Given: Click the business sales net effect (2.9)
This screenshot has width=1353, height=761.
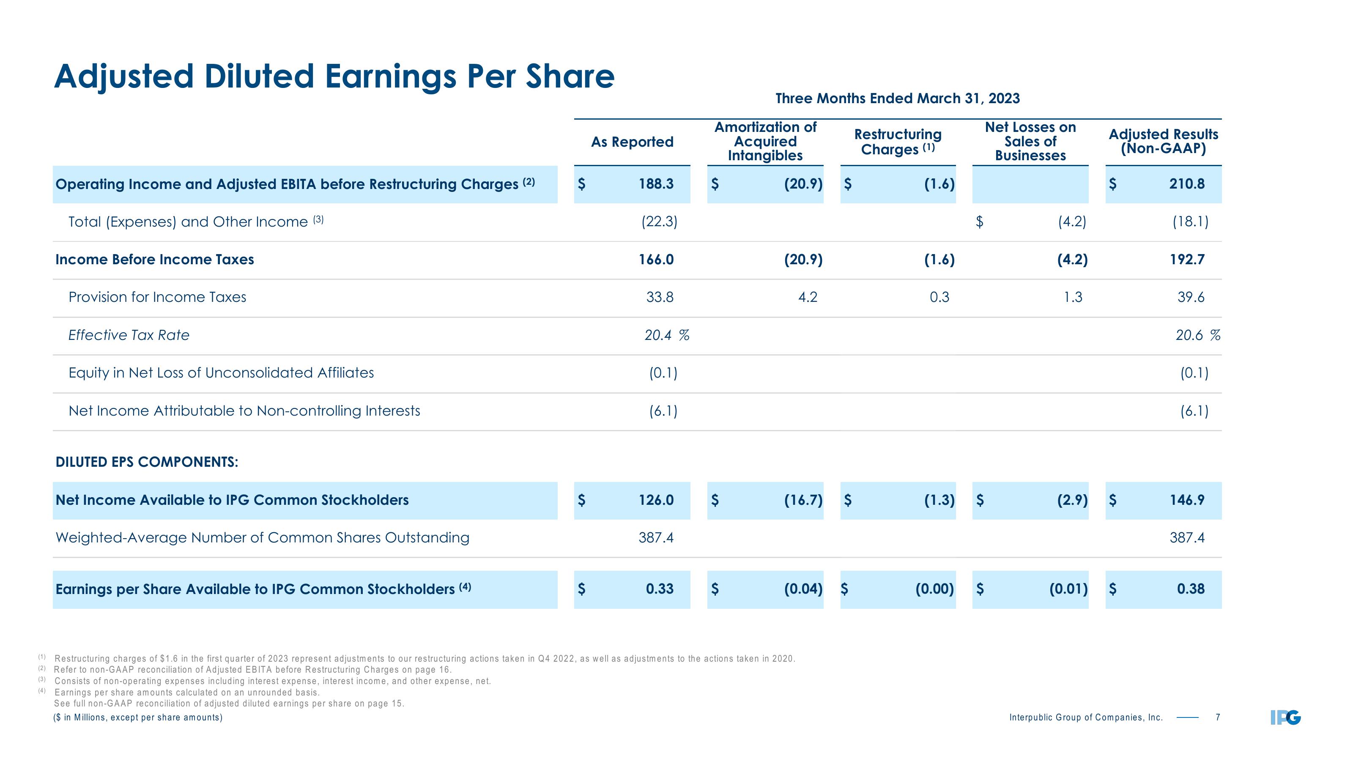Looking at the screenshot, I should coord(1072,500).
